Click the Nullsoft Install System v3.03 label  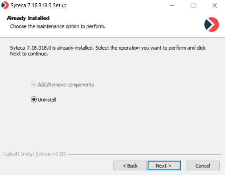coord(34,154)
